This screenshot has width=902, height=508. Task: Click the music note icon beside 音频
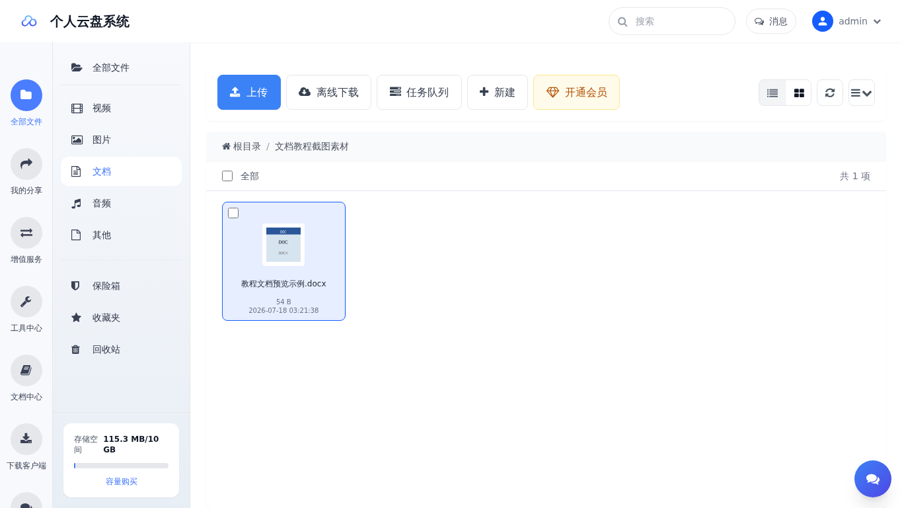tap(76, 203)
